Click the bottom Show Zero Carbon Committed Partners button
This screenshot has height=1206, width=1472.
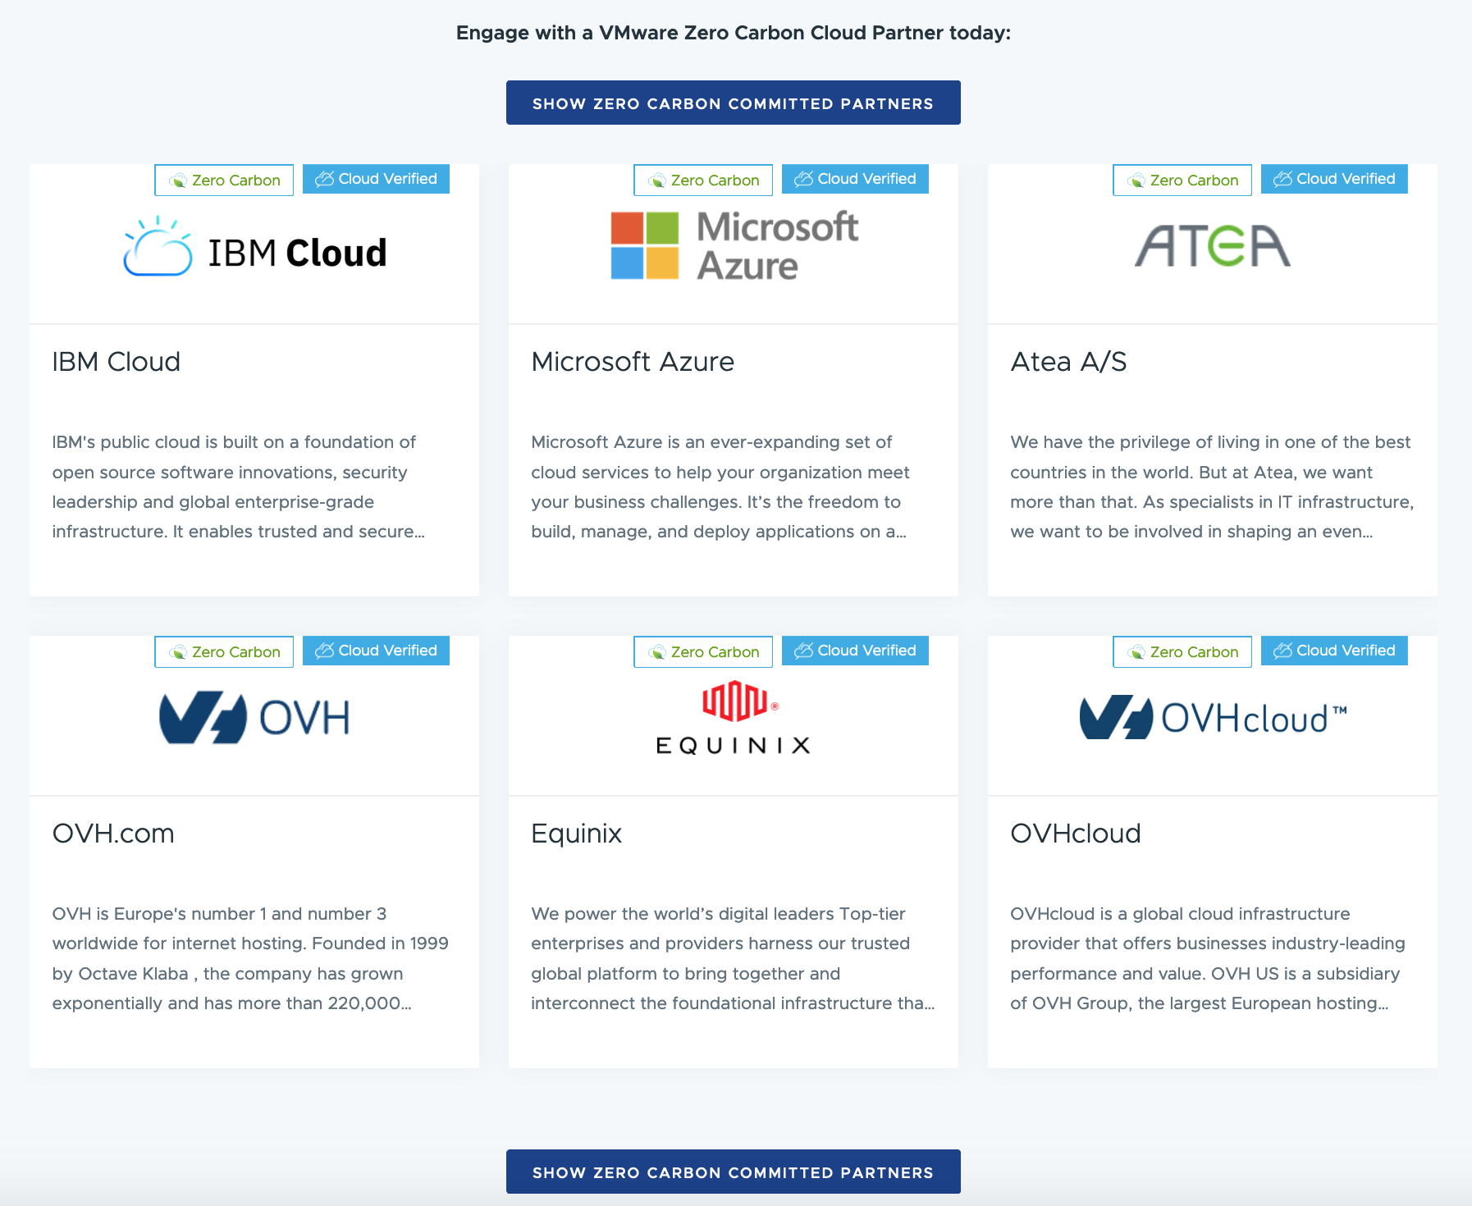point(734,1172)
